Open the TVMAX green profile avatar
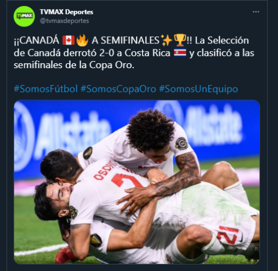The height and width of the screenshot is (271, 278). [x=24, y=16]
